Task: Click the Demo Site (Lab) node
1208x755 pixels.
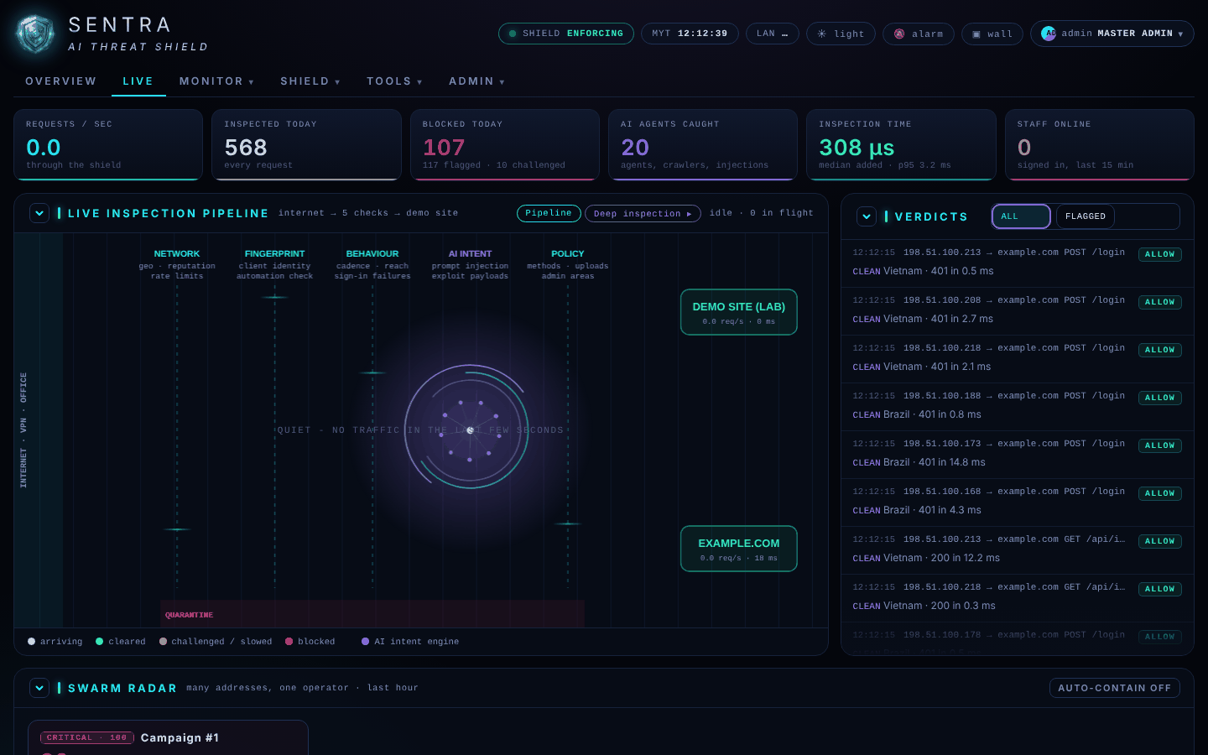Action: click(738, 312)
